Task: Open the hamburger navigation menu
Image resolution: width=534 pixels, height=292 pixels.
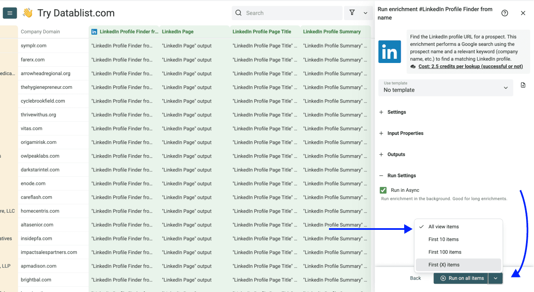Action: click(x=9, y=13)
